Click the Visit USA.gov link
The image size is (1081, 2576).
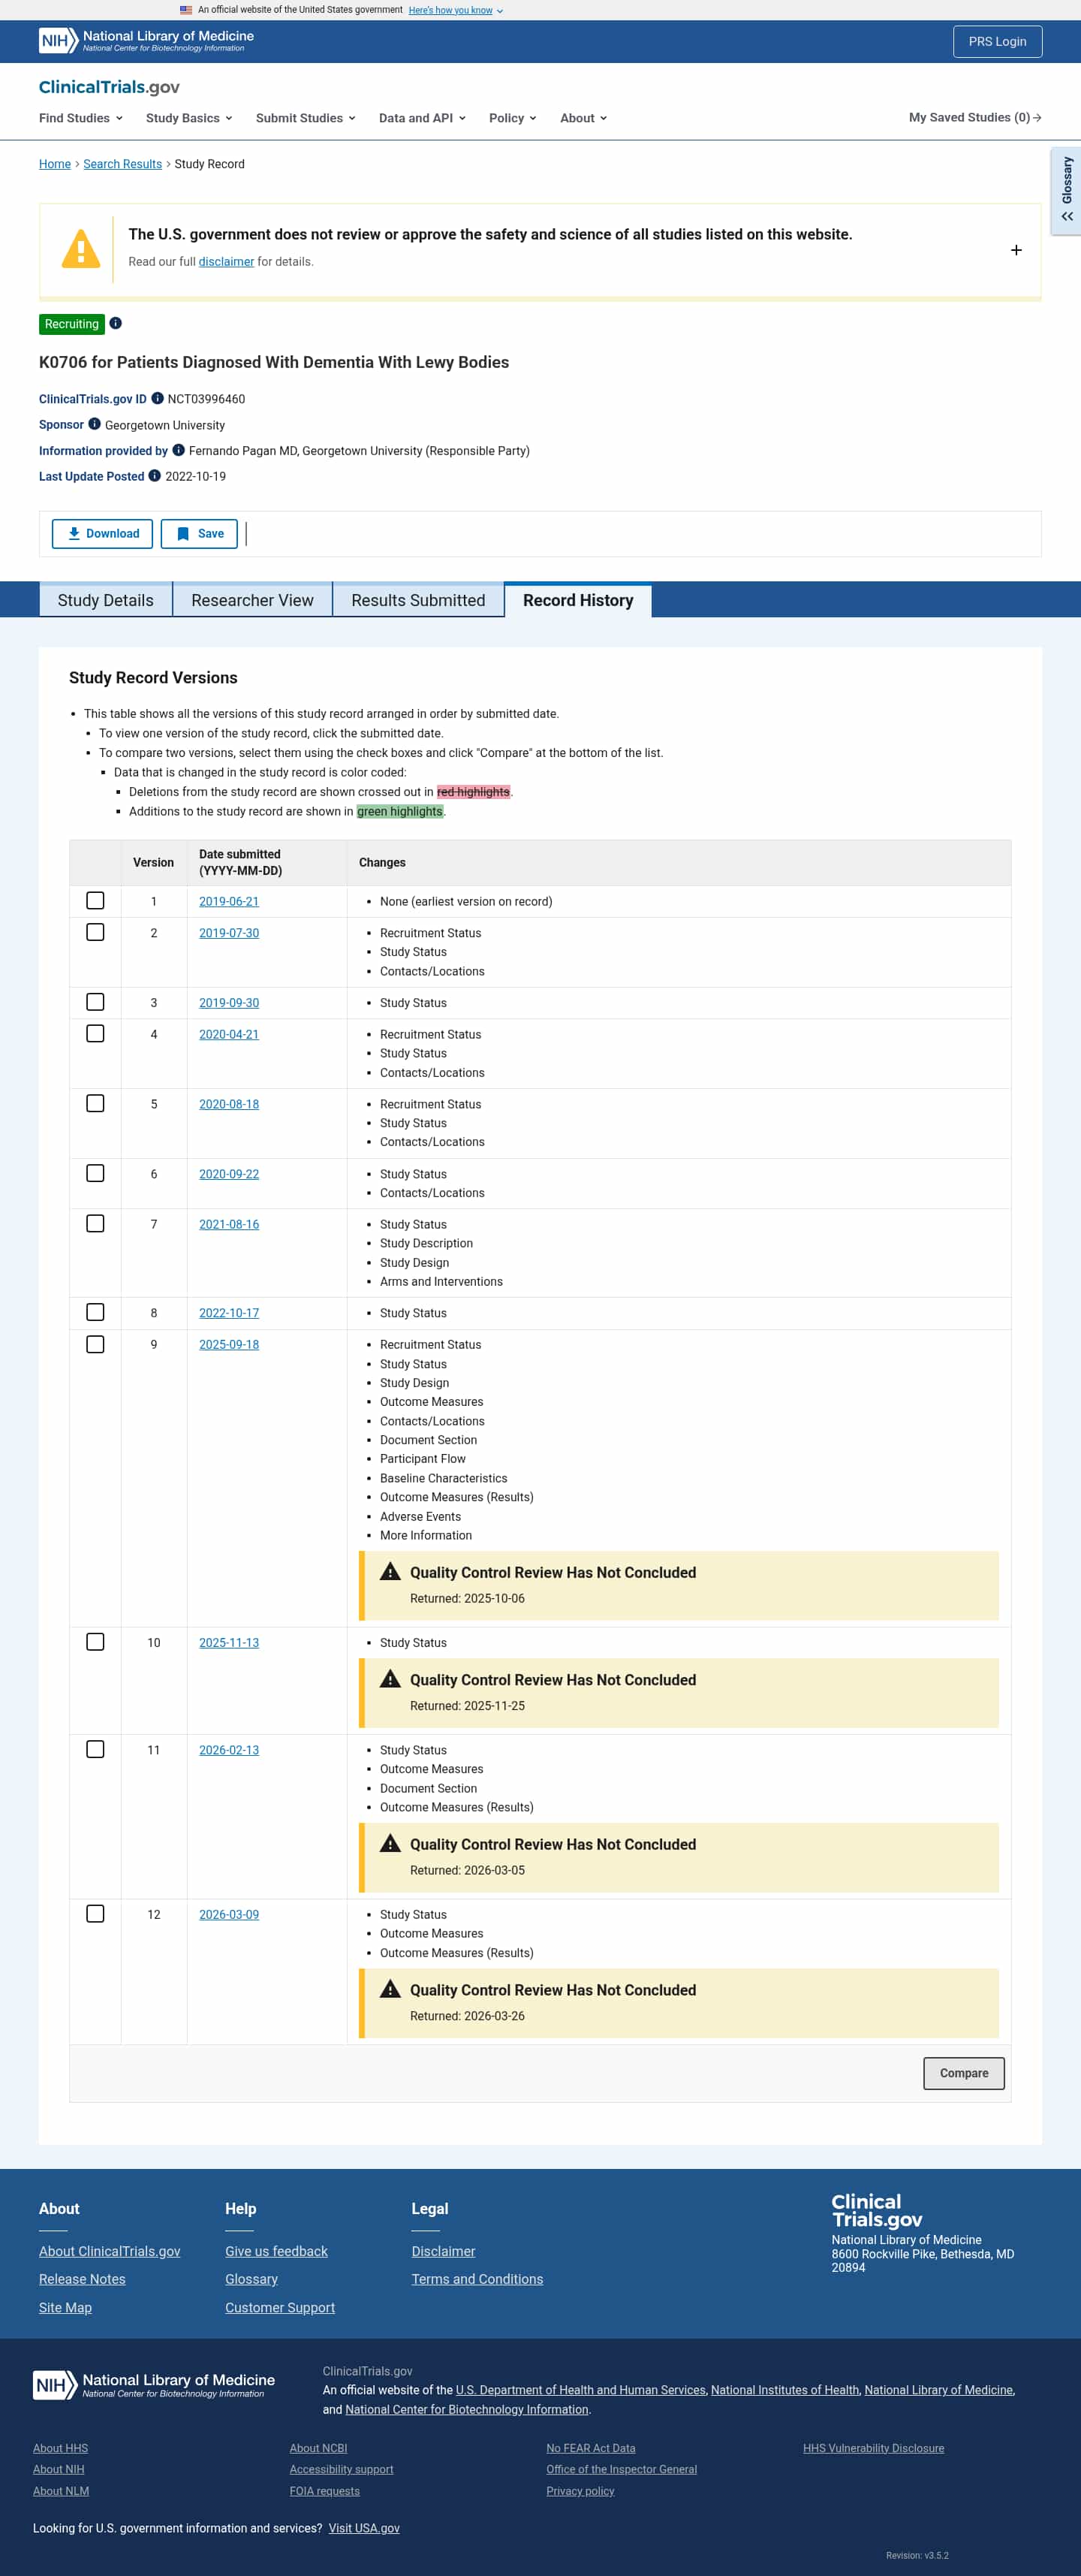click(x=364, y=2528)
